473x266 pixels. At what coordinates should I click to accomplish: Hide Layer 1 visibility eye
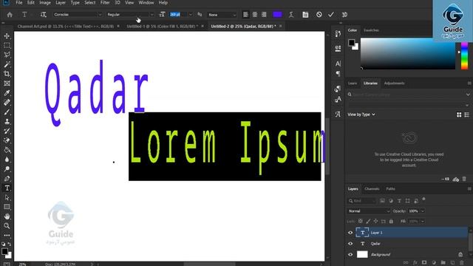(350, 233)
